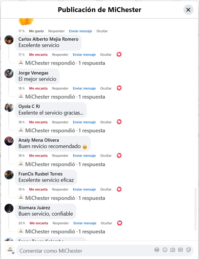Click Enviar mensaje on Oyola C Ri's comment

point(84,122)
